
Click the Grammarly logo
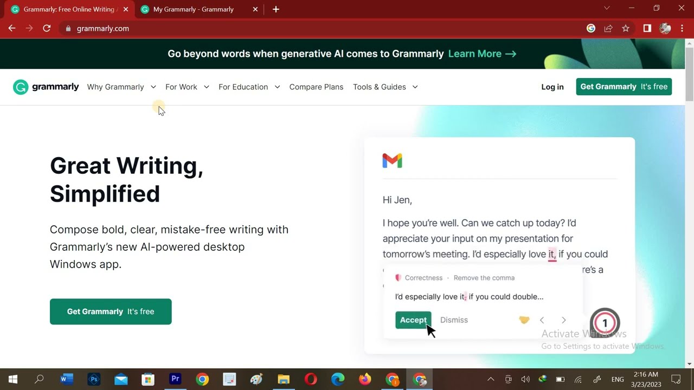pos(46,87)
